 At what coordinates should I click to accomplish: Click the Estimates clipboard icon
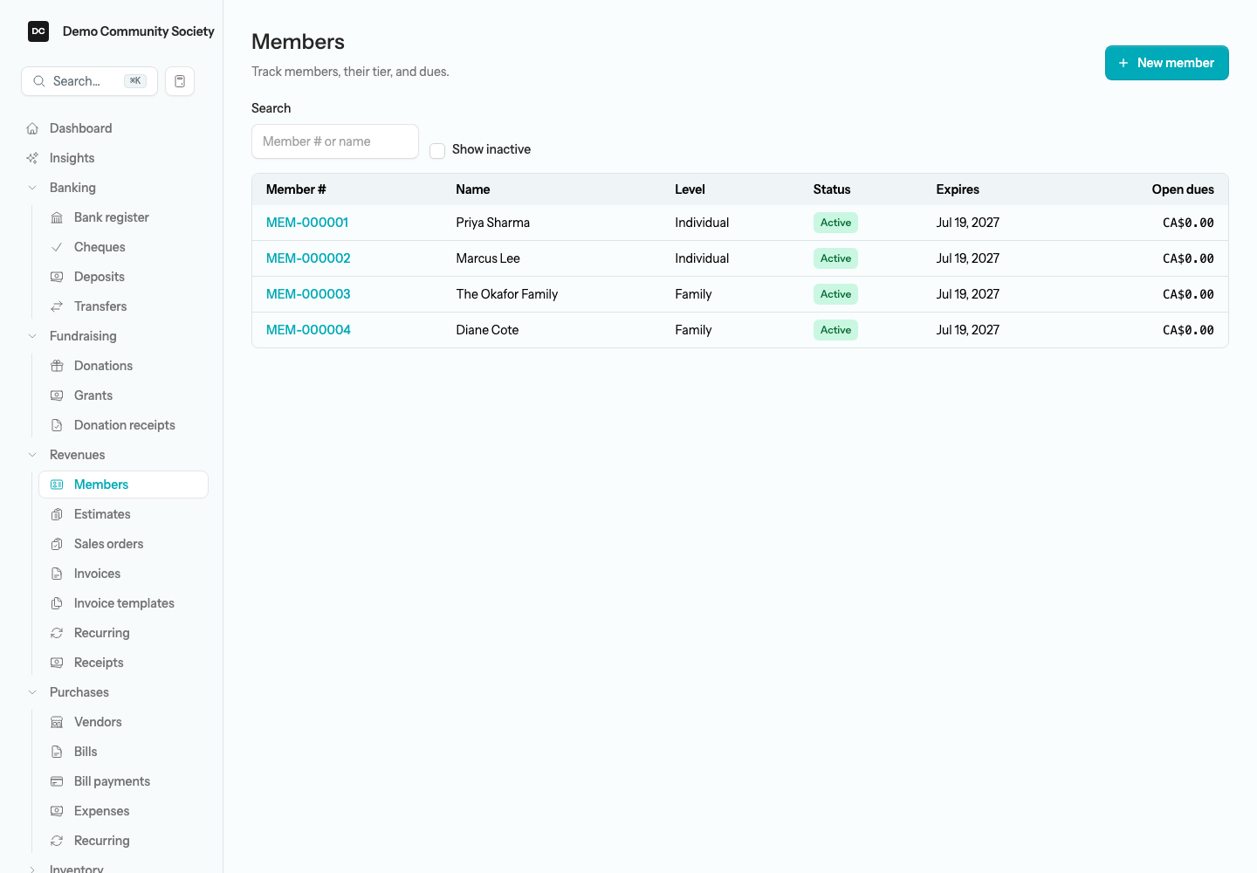point(57,514)
